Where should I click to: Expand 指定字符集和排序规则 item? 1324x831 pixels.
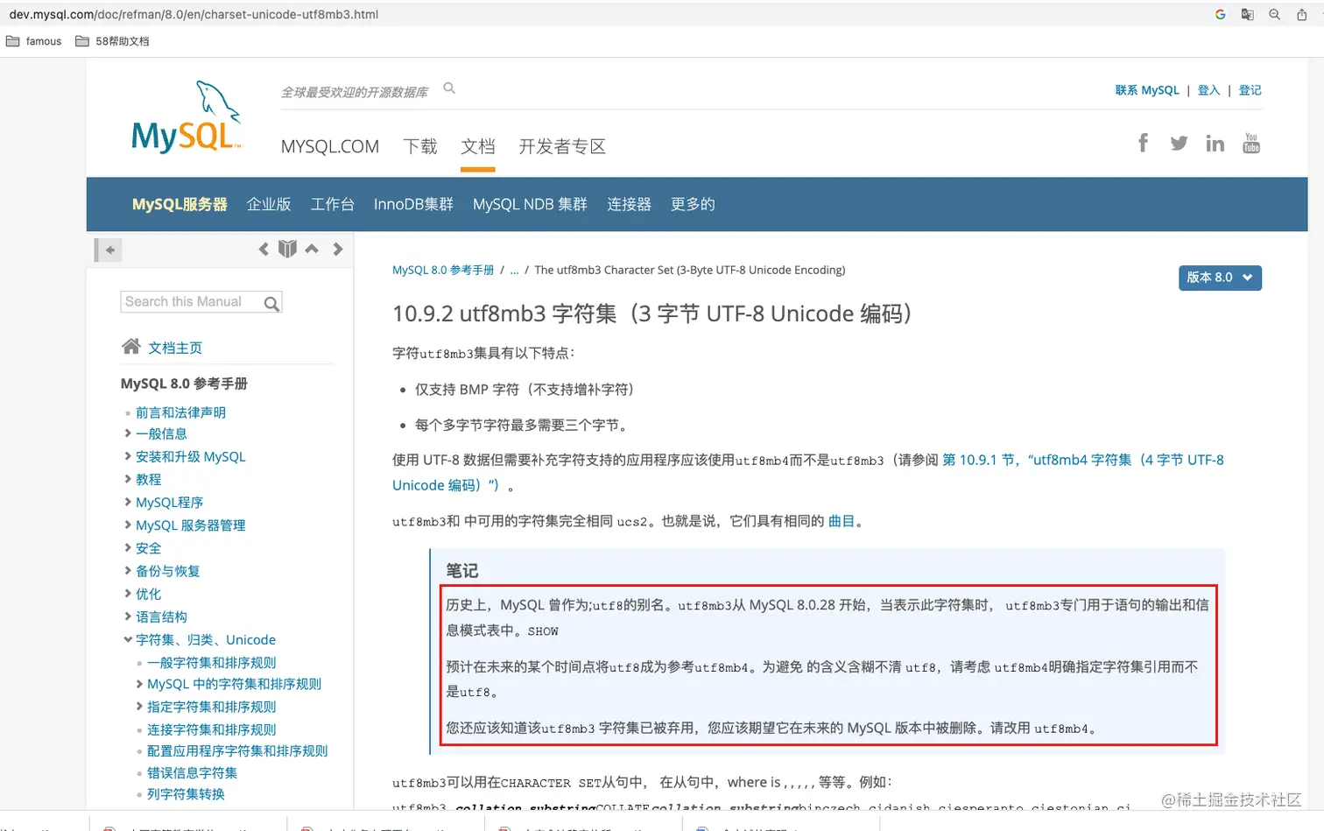coord(139,706)
